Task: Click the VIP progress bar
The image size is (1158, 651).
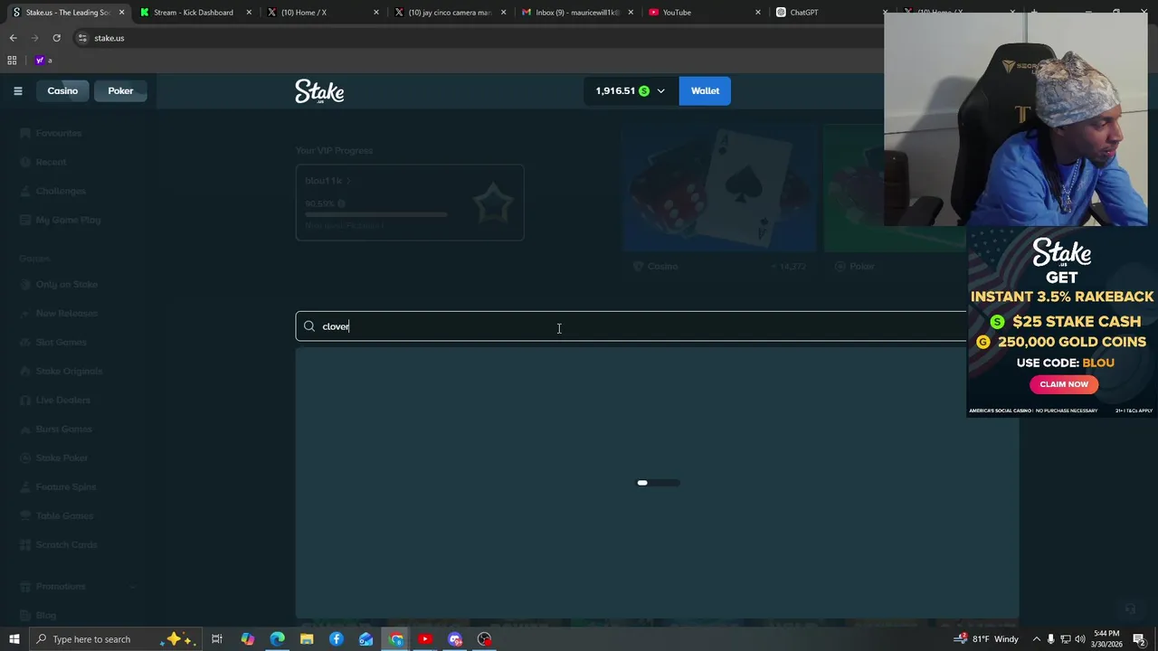Action: point(375,215)
